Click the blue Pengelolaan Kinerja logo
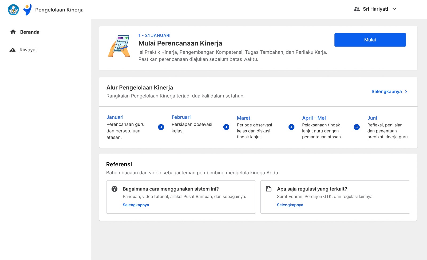Screen dimensions: 427x260 coord(27,10)
